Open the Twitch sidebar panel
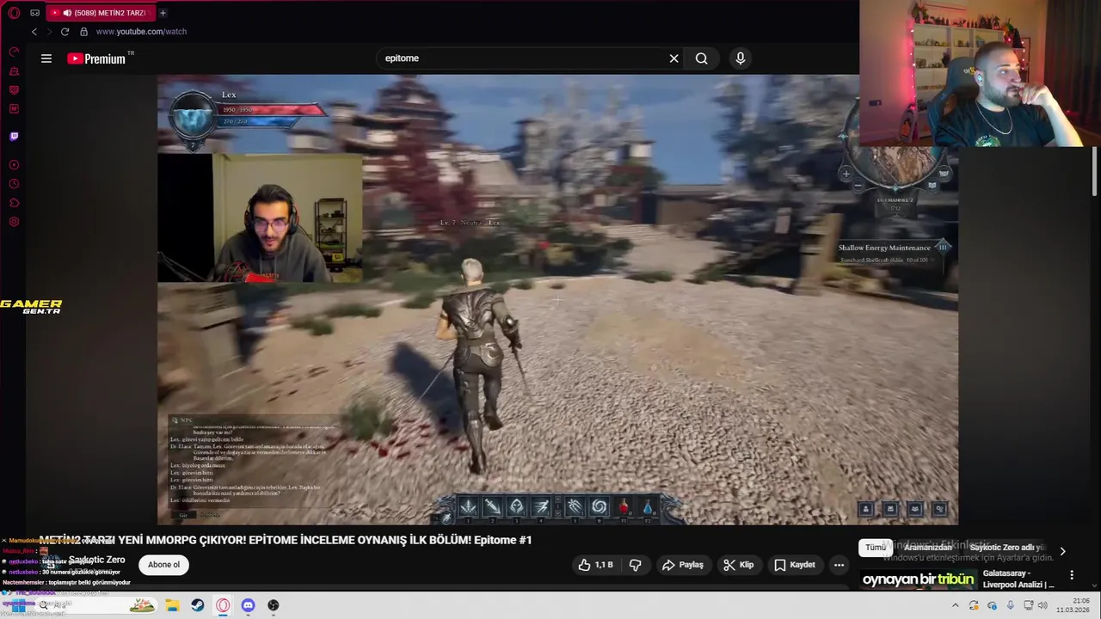1101x619 pixels. tap(14, 136)
